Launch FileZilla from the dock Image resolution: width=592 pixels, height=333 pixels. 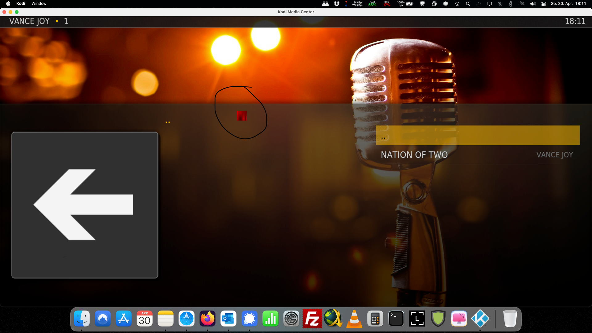[x=312, y=319]
